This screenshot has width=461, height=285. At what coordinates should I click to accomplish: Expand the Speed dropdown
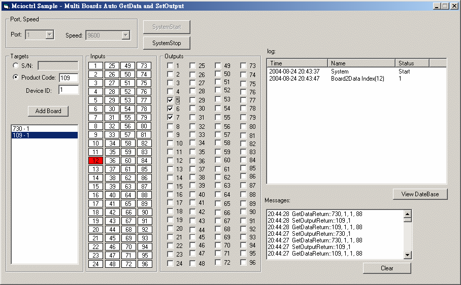[x=125, y=35]
